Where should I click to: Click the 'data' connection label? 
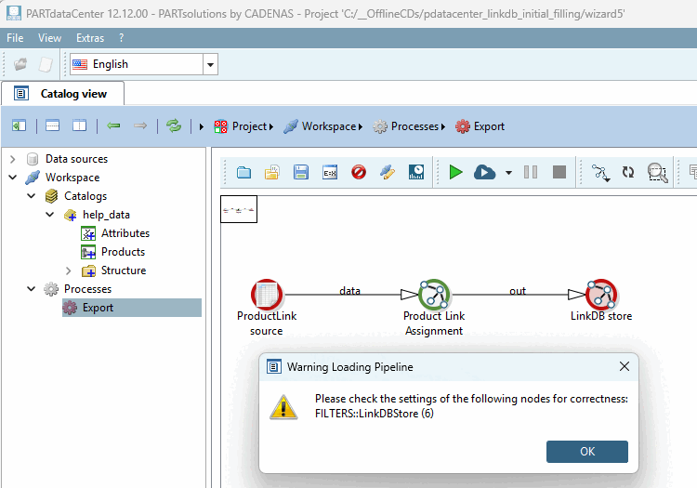click(x=349, y=291)
